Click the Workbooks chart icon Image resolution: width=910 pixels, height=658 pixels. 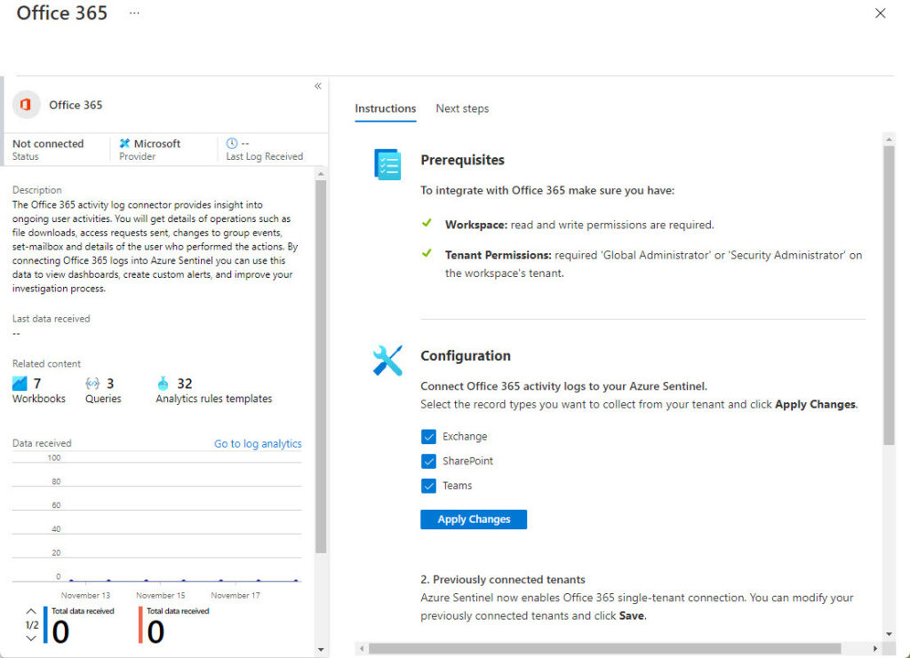pyautogui.click(x=20, y=384)
